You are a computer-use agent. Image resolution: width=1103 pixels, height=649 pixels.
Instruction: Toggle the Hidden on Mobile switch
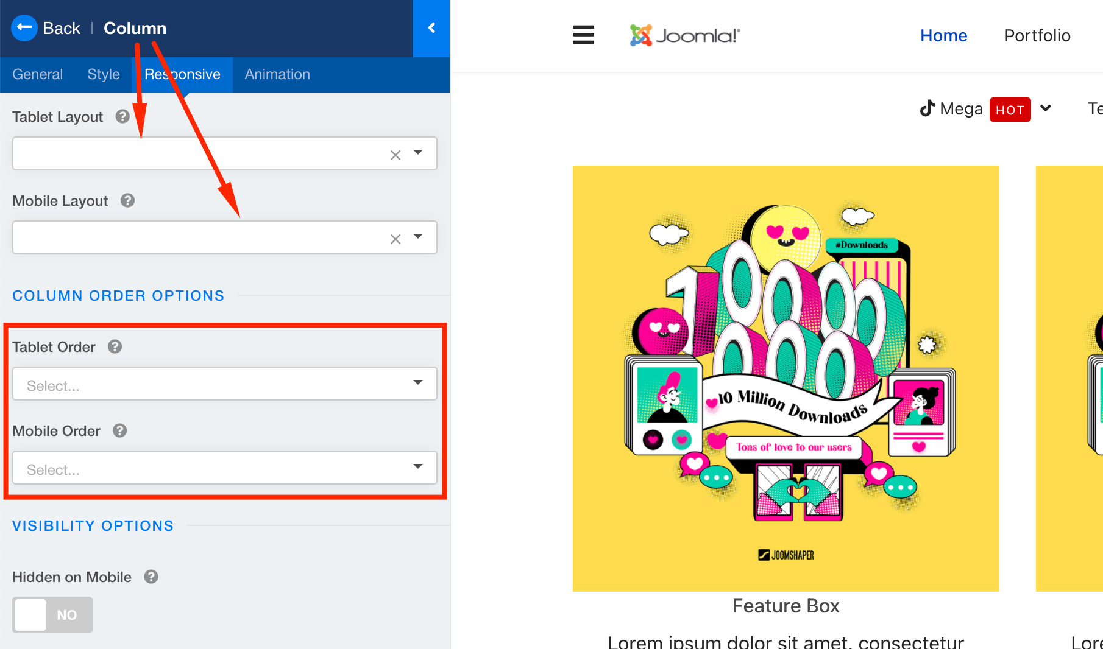(x=52, y=615)
